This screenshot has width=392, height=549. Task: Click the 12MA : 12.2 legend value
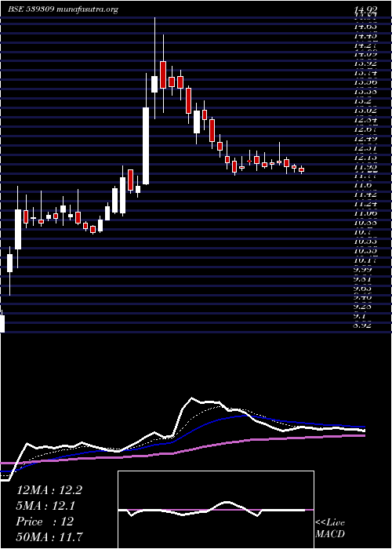click(49, 490)
